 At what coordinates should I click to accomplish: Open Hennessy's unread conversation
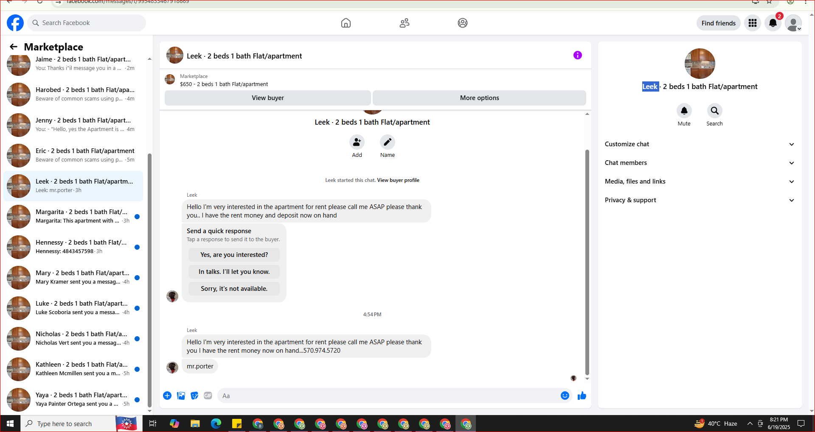(x=73, y=247)
